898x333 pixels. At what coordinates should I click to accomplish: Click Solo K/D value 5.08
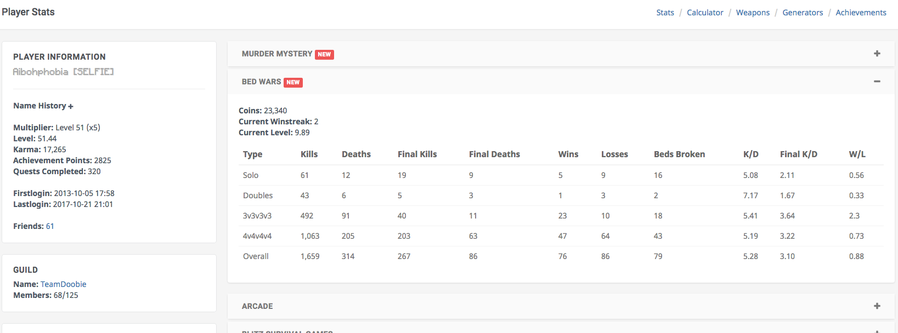750,175
